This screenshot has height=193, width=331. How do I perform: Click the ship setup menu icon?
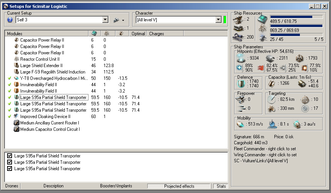(x=116, y=20)
